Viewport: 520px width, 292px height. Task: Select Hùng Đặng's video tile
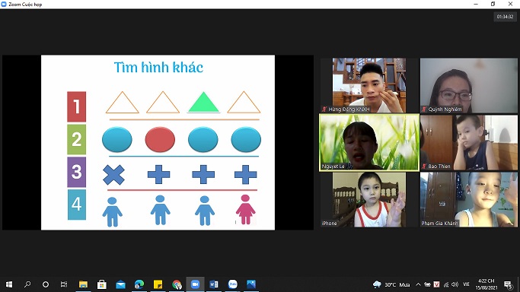(x=369, y=85)
